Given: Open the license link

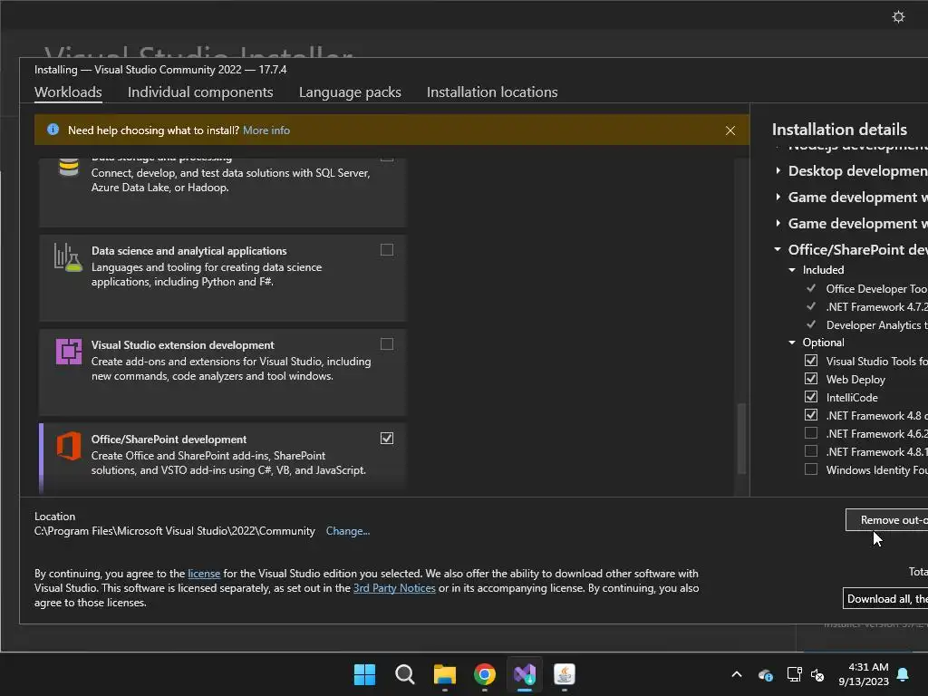Looking at the screenshot, I should point(204,574).
